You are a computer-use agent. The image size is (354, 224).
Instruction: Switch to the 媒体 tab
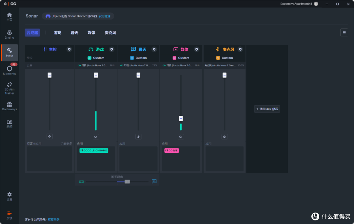coord(91,33)
